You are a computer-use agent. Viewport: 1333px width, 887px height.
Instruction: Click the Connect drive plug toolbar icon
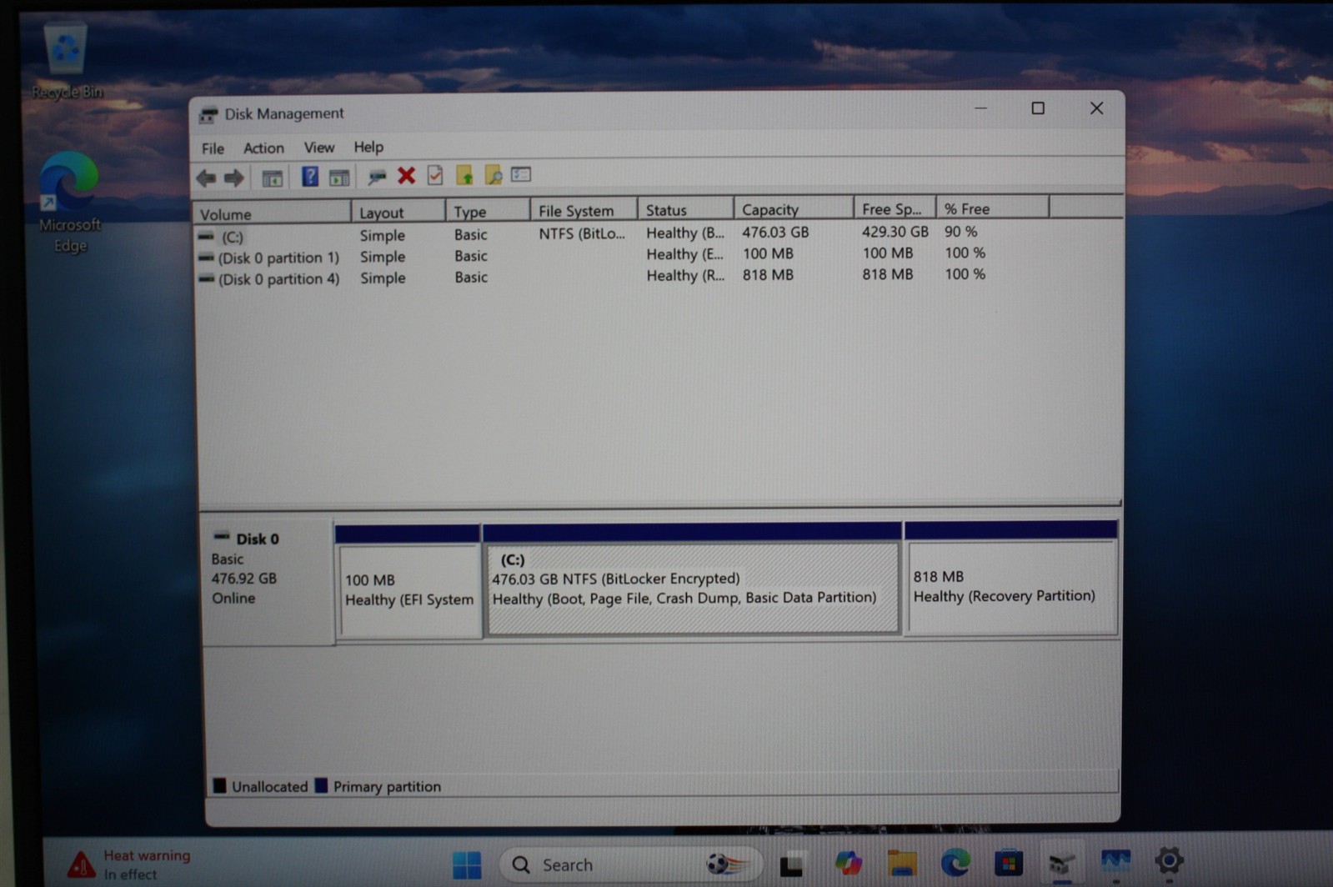[x=377, y=176]
